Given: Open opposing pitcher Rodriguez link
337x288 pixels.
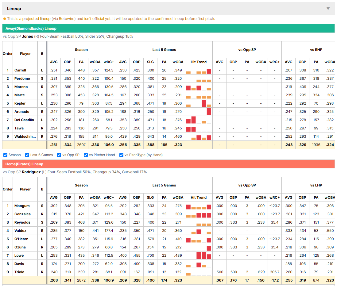Looking at the screenshot, I should click(x=31, y=172).
